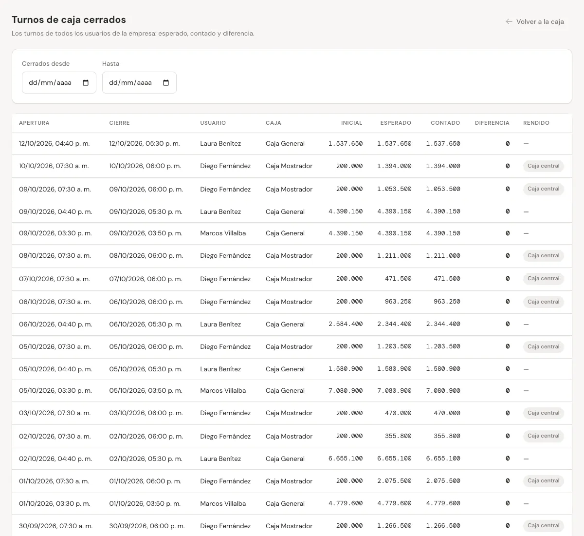
Task: Click counted amount 471.500 in CONTADO column
Action: [447, 279]
